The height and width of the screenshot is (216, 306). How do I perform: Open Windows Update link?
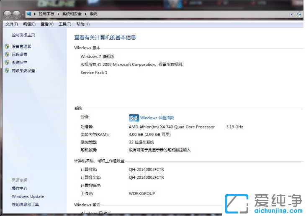point(28,196)
